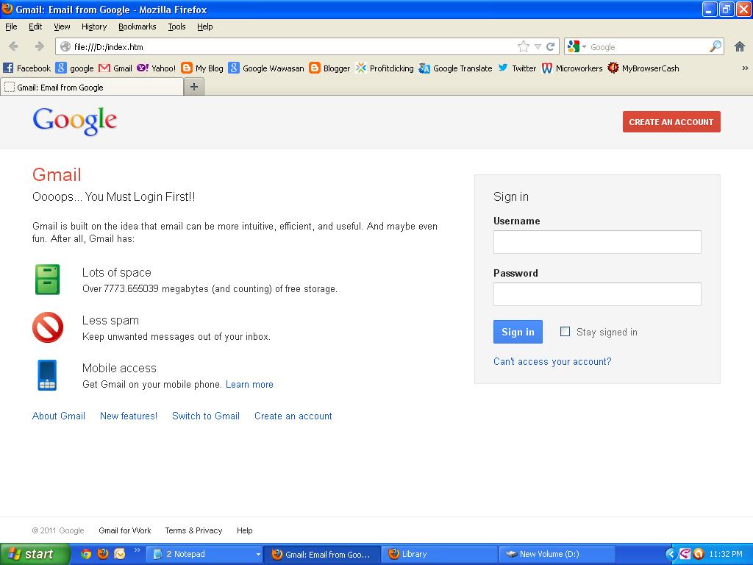
Task: Follow the Can't access your account link
Action: coord(552,361)
